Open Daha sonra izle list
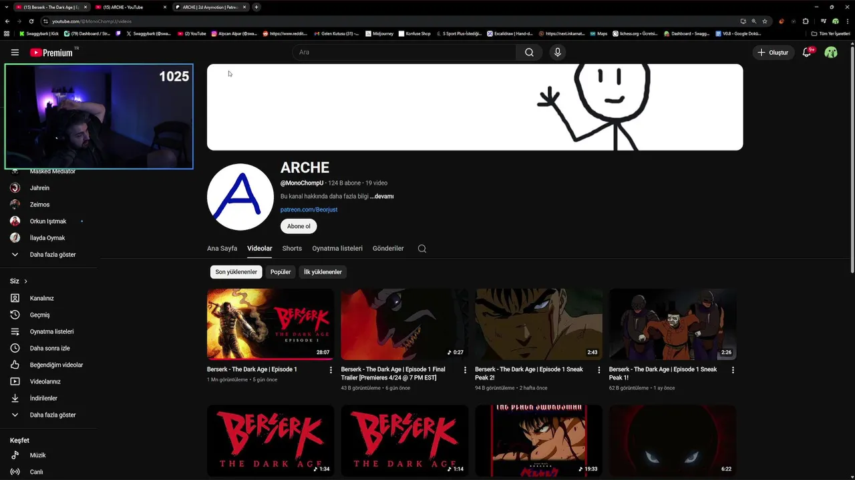 (x=48, y=348)
